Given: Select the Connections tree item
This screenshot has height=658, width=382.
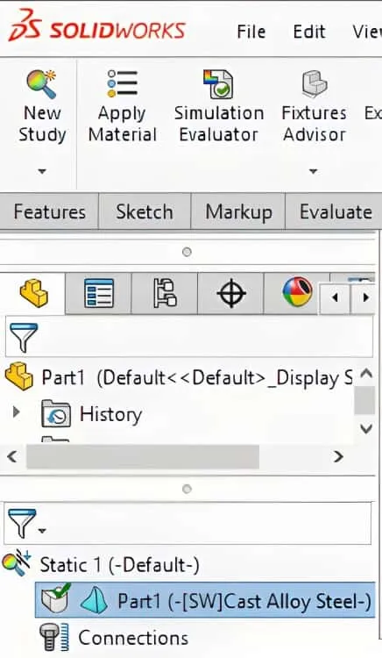Looking at the screenshot, I should tap(133, 638).
